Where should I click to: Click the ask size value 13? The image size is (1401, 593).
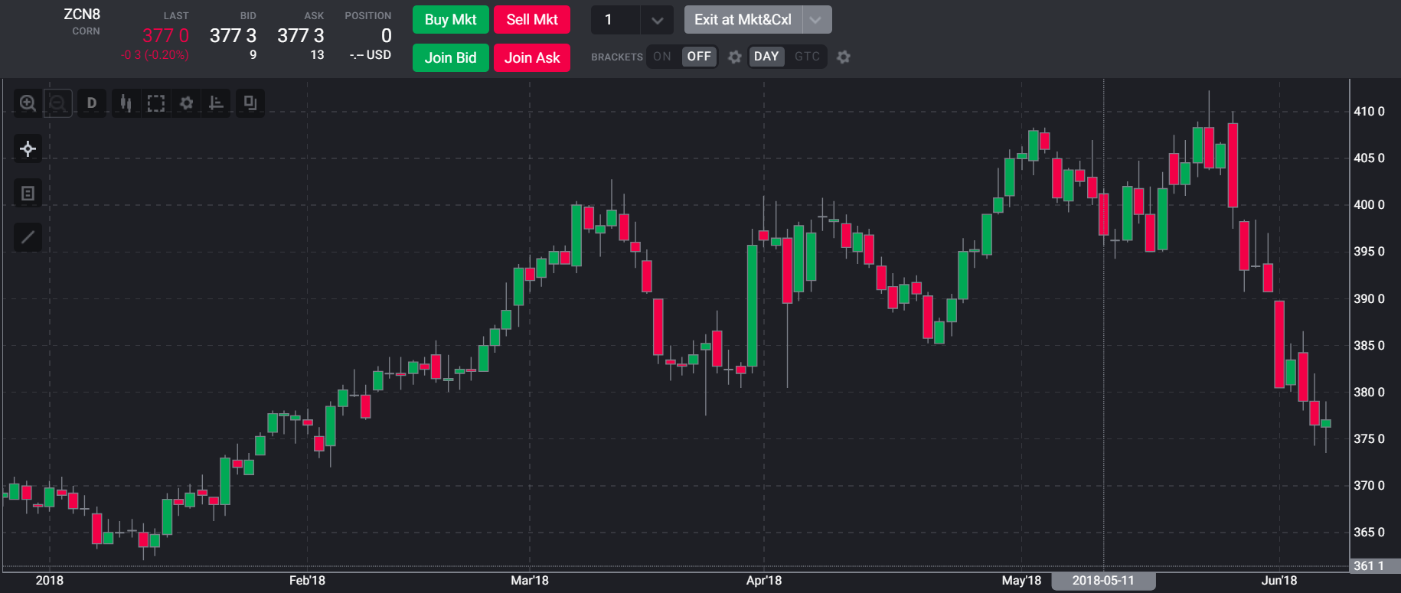coord(318,55)
